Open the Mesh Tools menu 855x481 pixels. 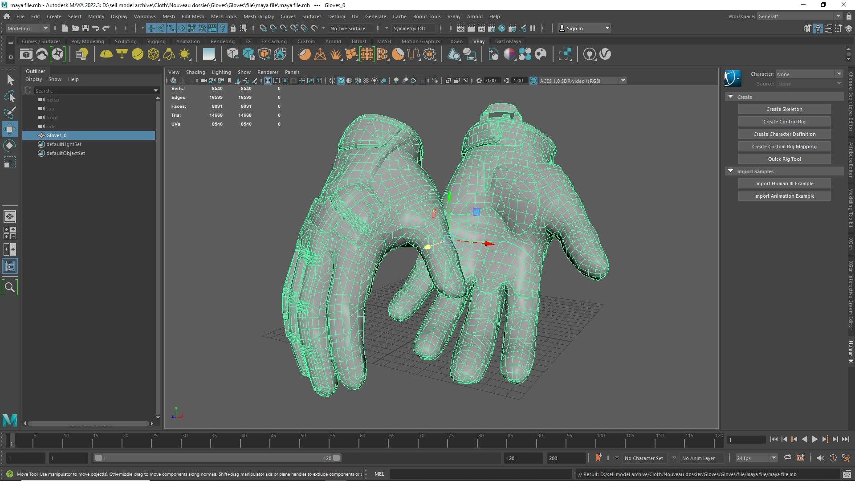(224, 16)
